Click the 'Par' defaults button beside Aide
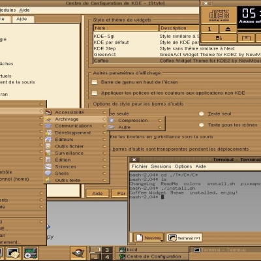Viewport: 261px width, 261px height. pos(119,193)
